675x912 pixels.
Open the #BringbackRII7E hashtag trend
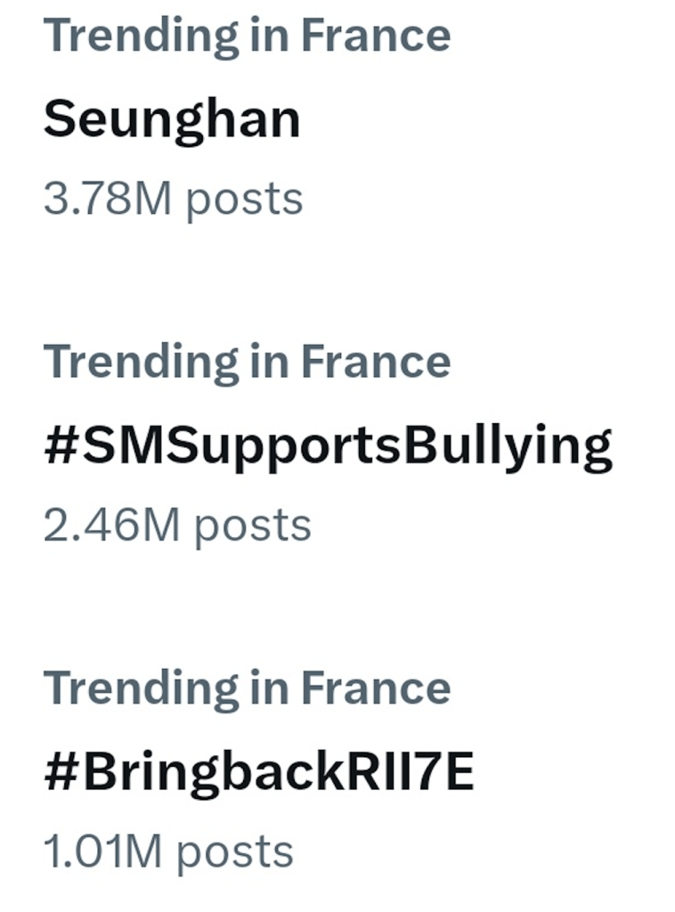click(258, 773)
